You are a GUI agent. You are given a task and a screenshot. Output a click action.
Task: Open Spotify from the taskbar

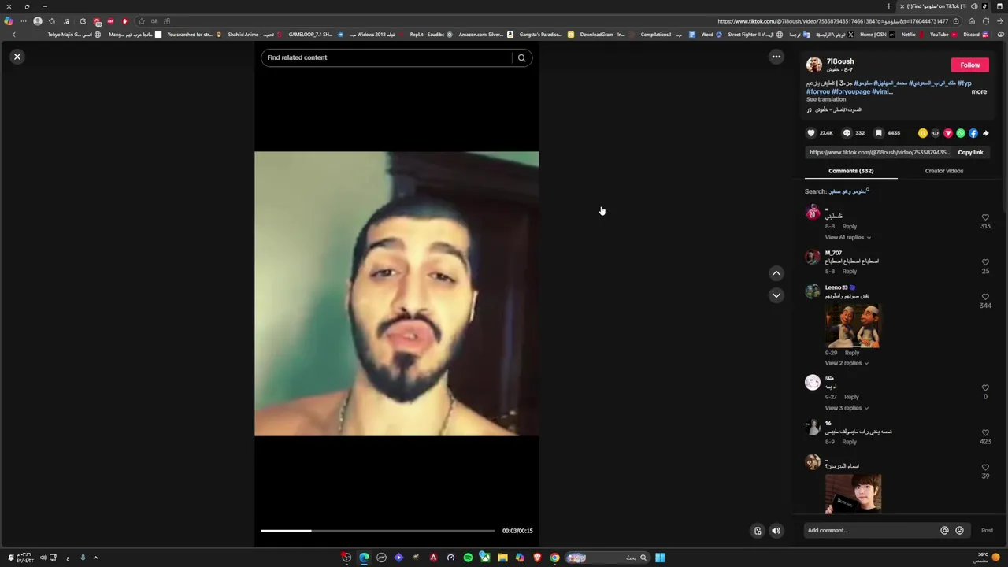coord(468,558)
